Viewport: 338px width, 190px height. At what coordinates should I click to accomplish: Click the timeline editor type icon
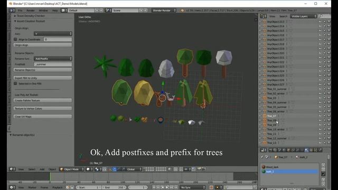(12, 187)
